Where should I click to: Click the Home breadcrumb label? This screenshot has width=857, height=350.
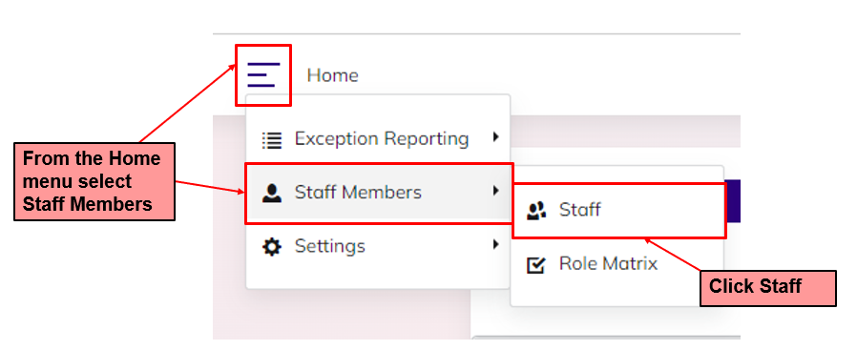coord(332,74)
